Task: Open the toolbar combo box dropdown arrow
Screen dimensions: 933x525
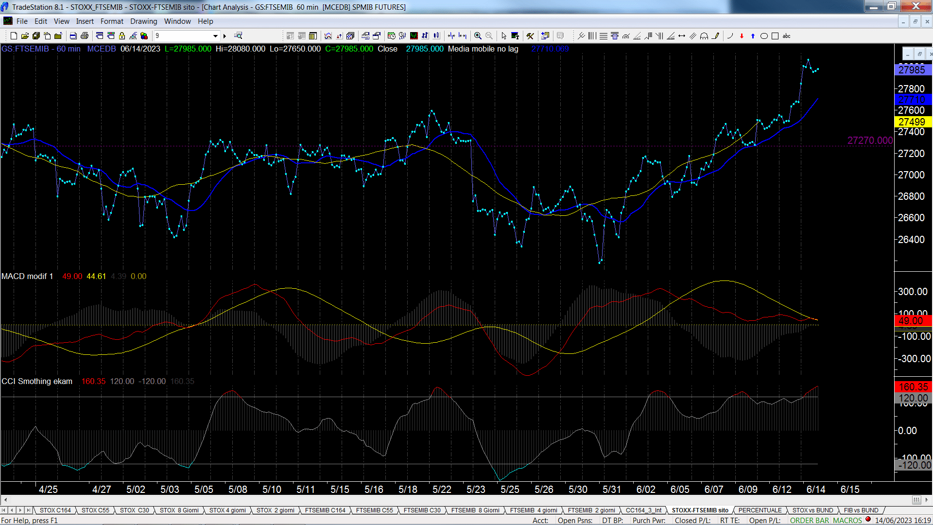Action: pos(215,35)
